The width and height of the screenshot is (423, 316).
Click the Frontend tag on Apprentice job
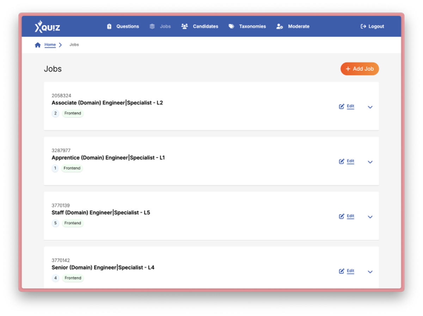72,168
